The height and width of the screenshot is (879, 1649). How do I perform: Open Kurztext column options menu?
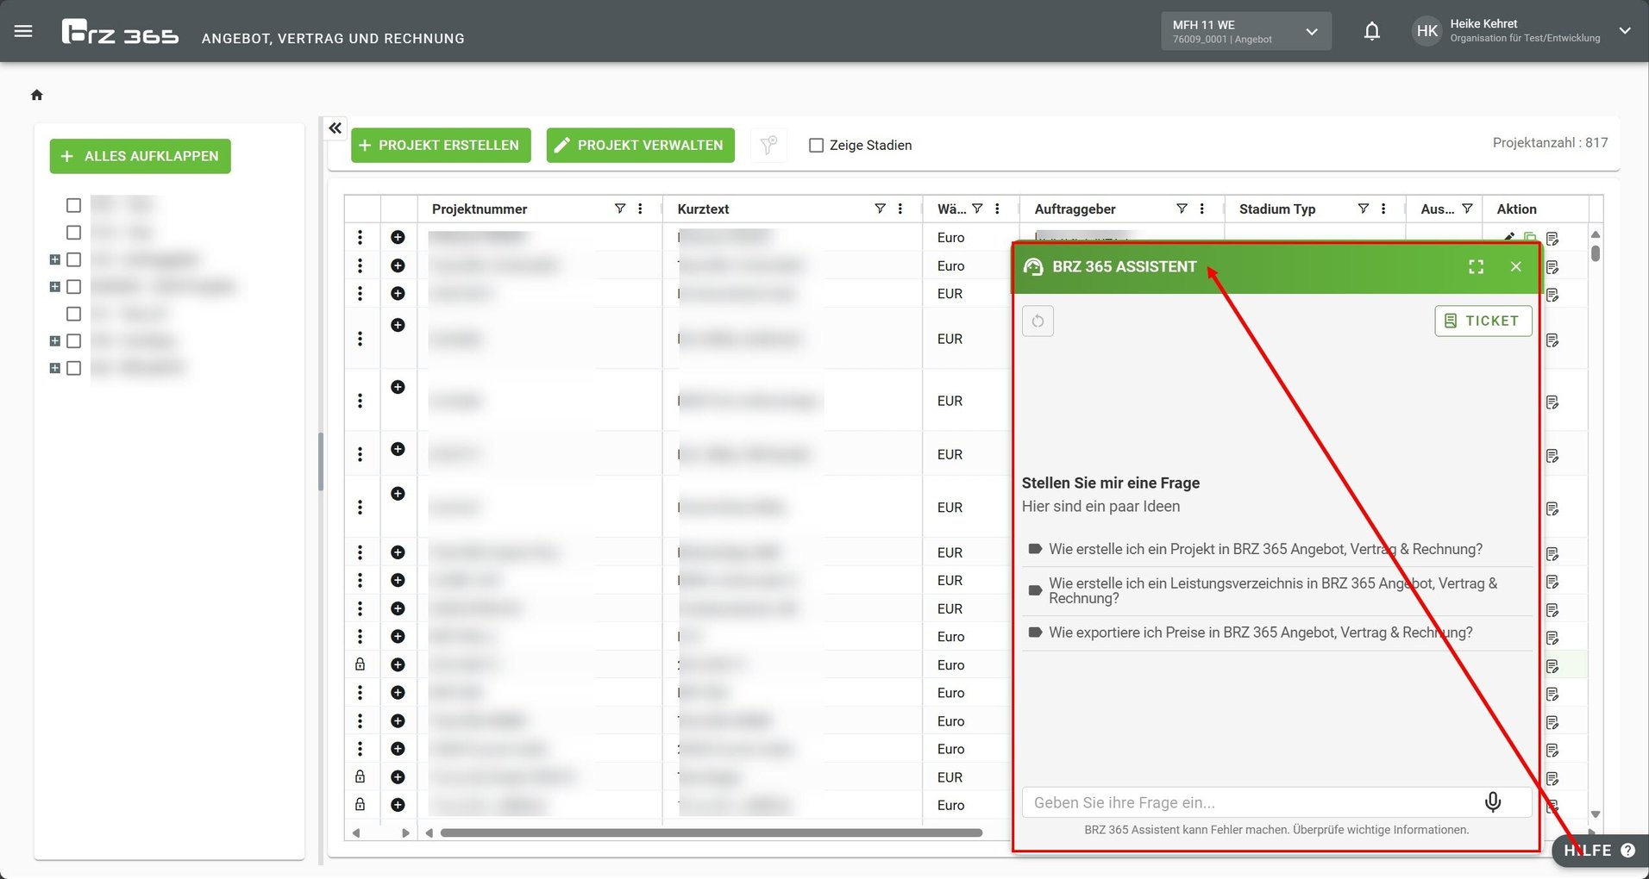pyautogui.click(x=900, y=209)
